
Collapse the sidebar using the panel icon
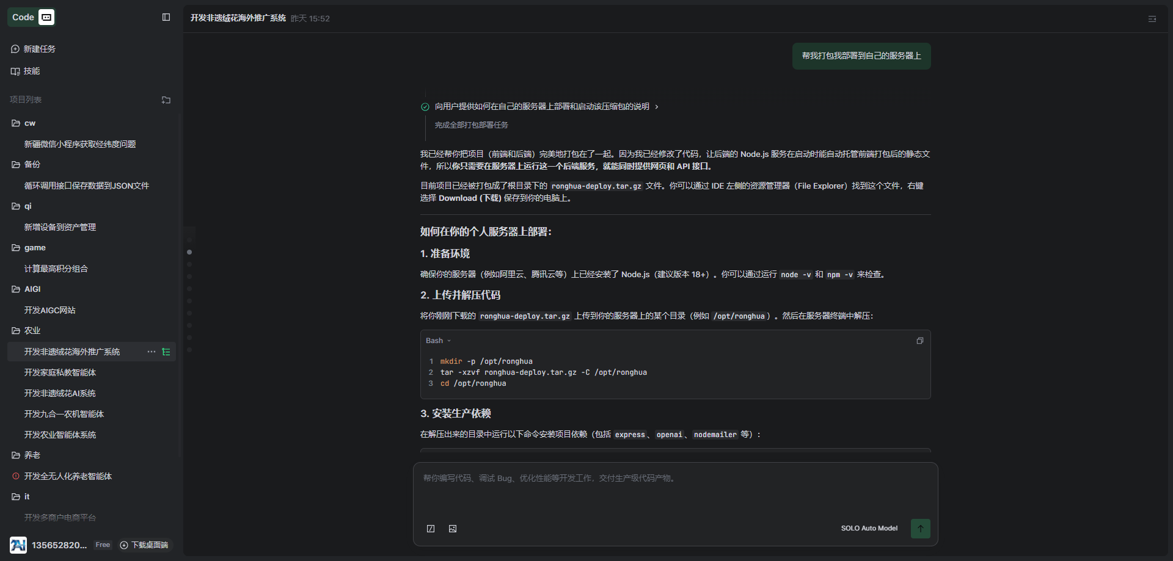[x=166, y=17]
